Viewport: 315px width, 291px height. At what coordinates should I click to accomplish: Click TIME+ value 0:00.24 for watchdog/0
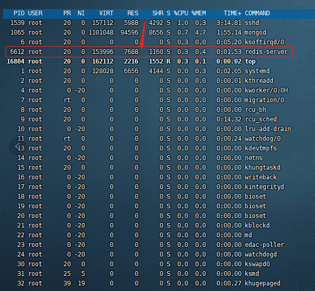pyautogui.click(x=229, y=139)
